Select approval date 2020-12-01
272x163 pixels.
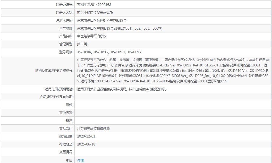click(x=86, y=136)
